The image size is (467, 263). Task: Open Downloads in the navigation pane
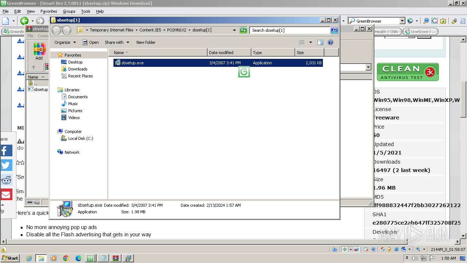pyautogui.click(x=78, y=69)
